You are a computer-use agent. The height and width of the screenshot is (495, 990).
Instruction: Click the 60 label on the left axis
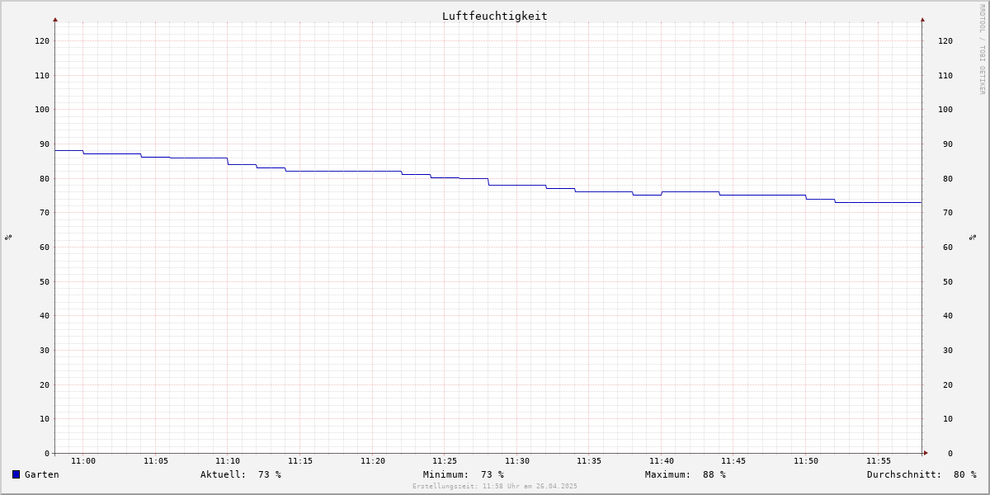[45, 247]
